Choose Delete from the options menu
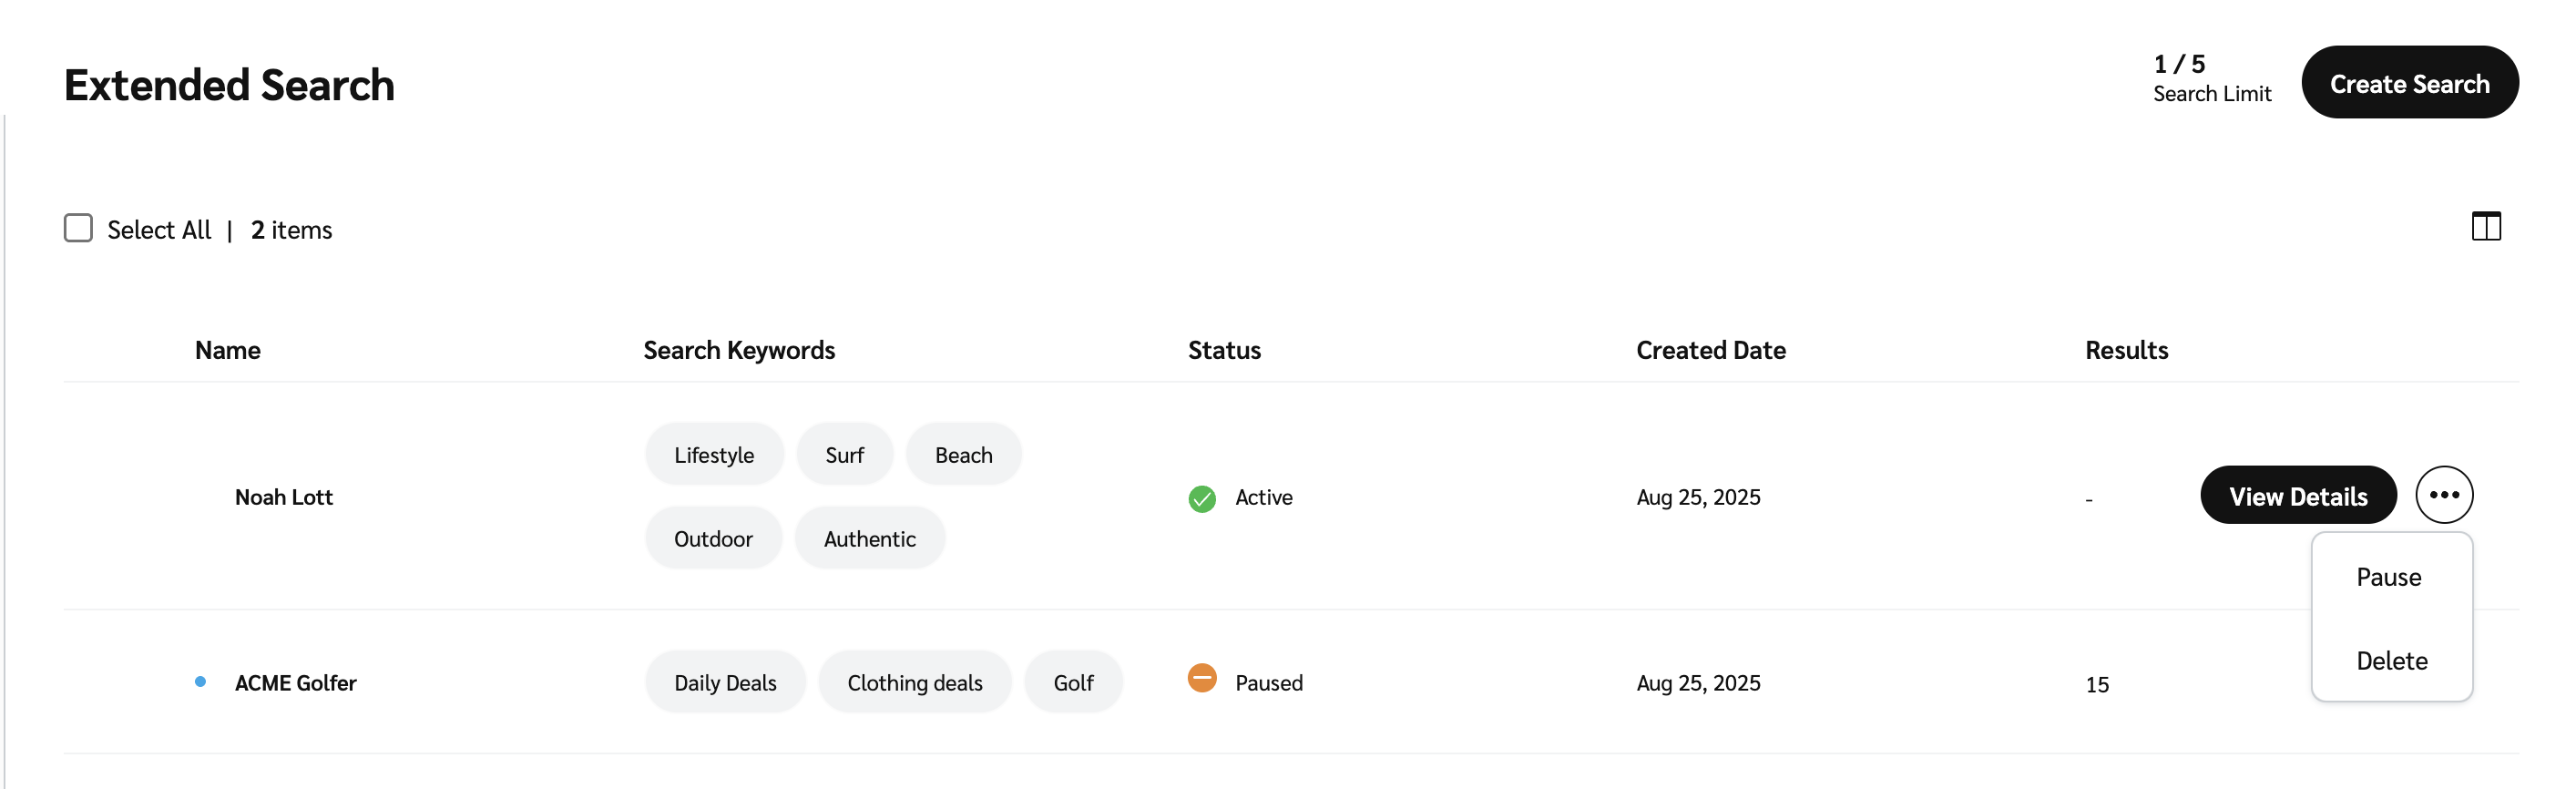Screen dimensions: 2576x789 (2391, 661)
